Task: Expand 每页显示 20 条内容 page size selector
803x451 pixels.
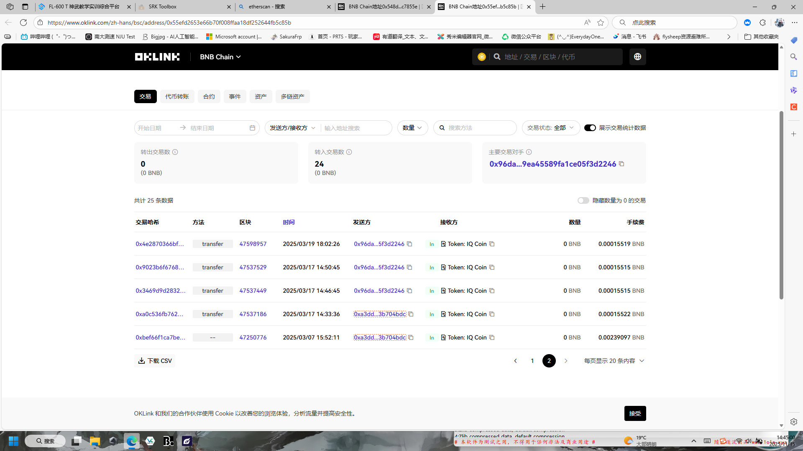Action: (x=614, y=361)
